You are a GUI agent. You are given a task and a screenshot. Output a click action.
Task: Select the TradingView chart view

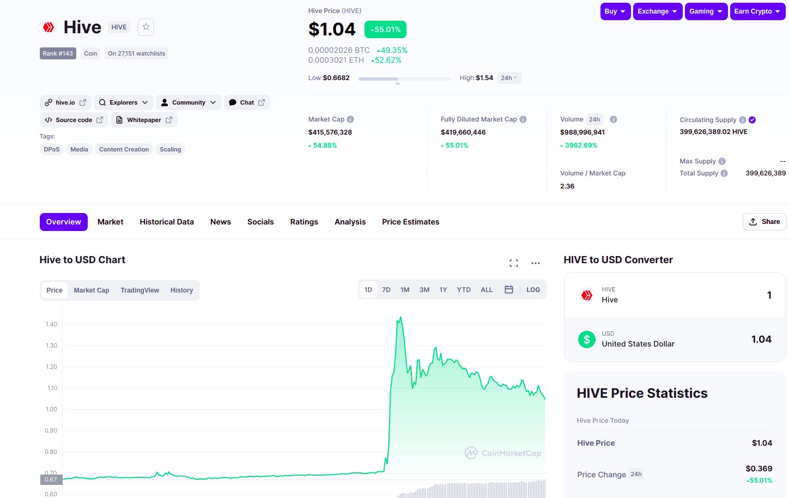[140, 290]
